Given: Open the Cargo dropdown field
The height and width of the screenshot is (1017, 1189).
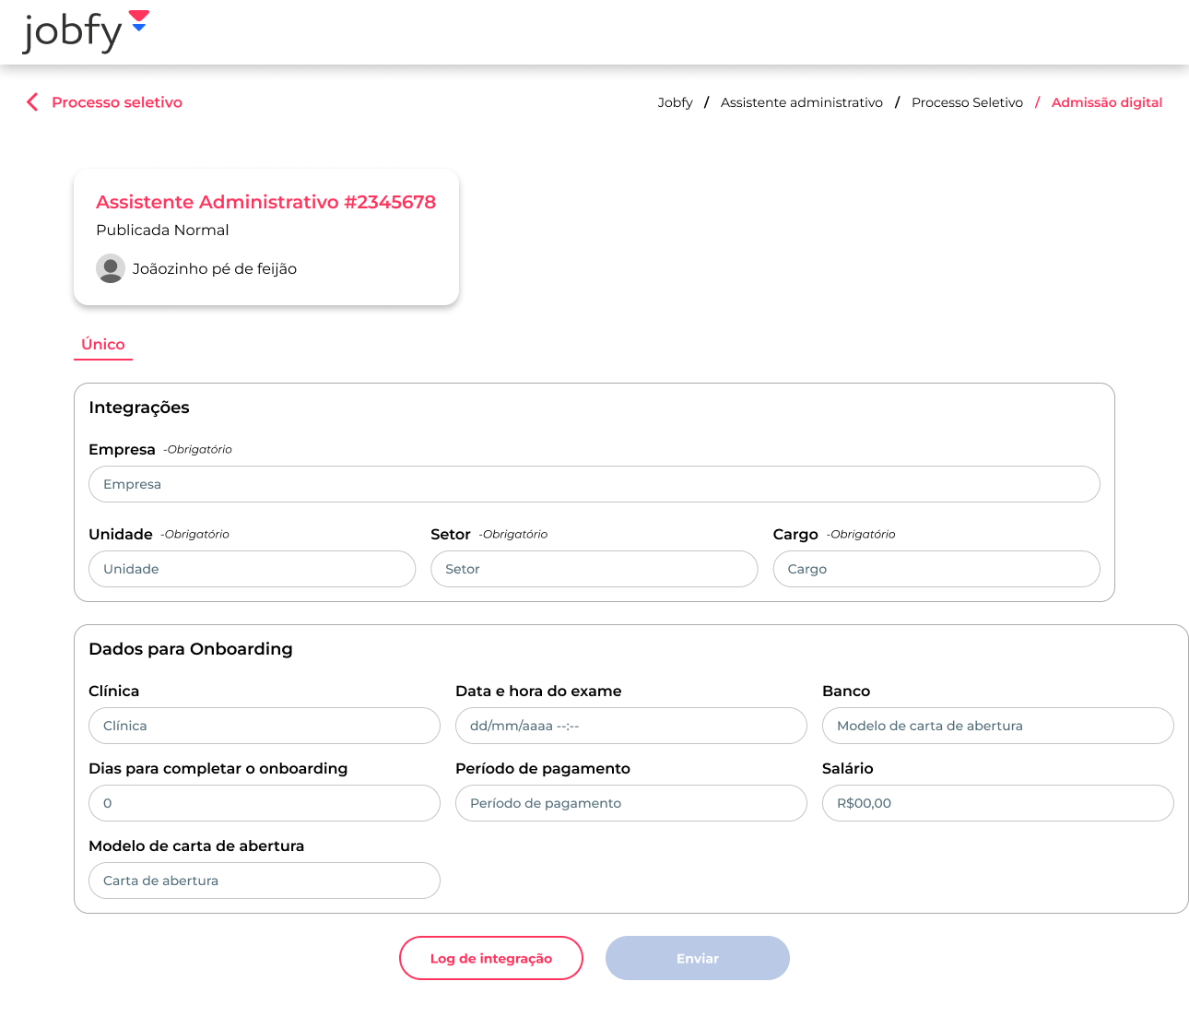Looking at the screenshot, I should coord(936,569).
